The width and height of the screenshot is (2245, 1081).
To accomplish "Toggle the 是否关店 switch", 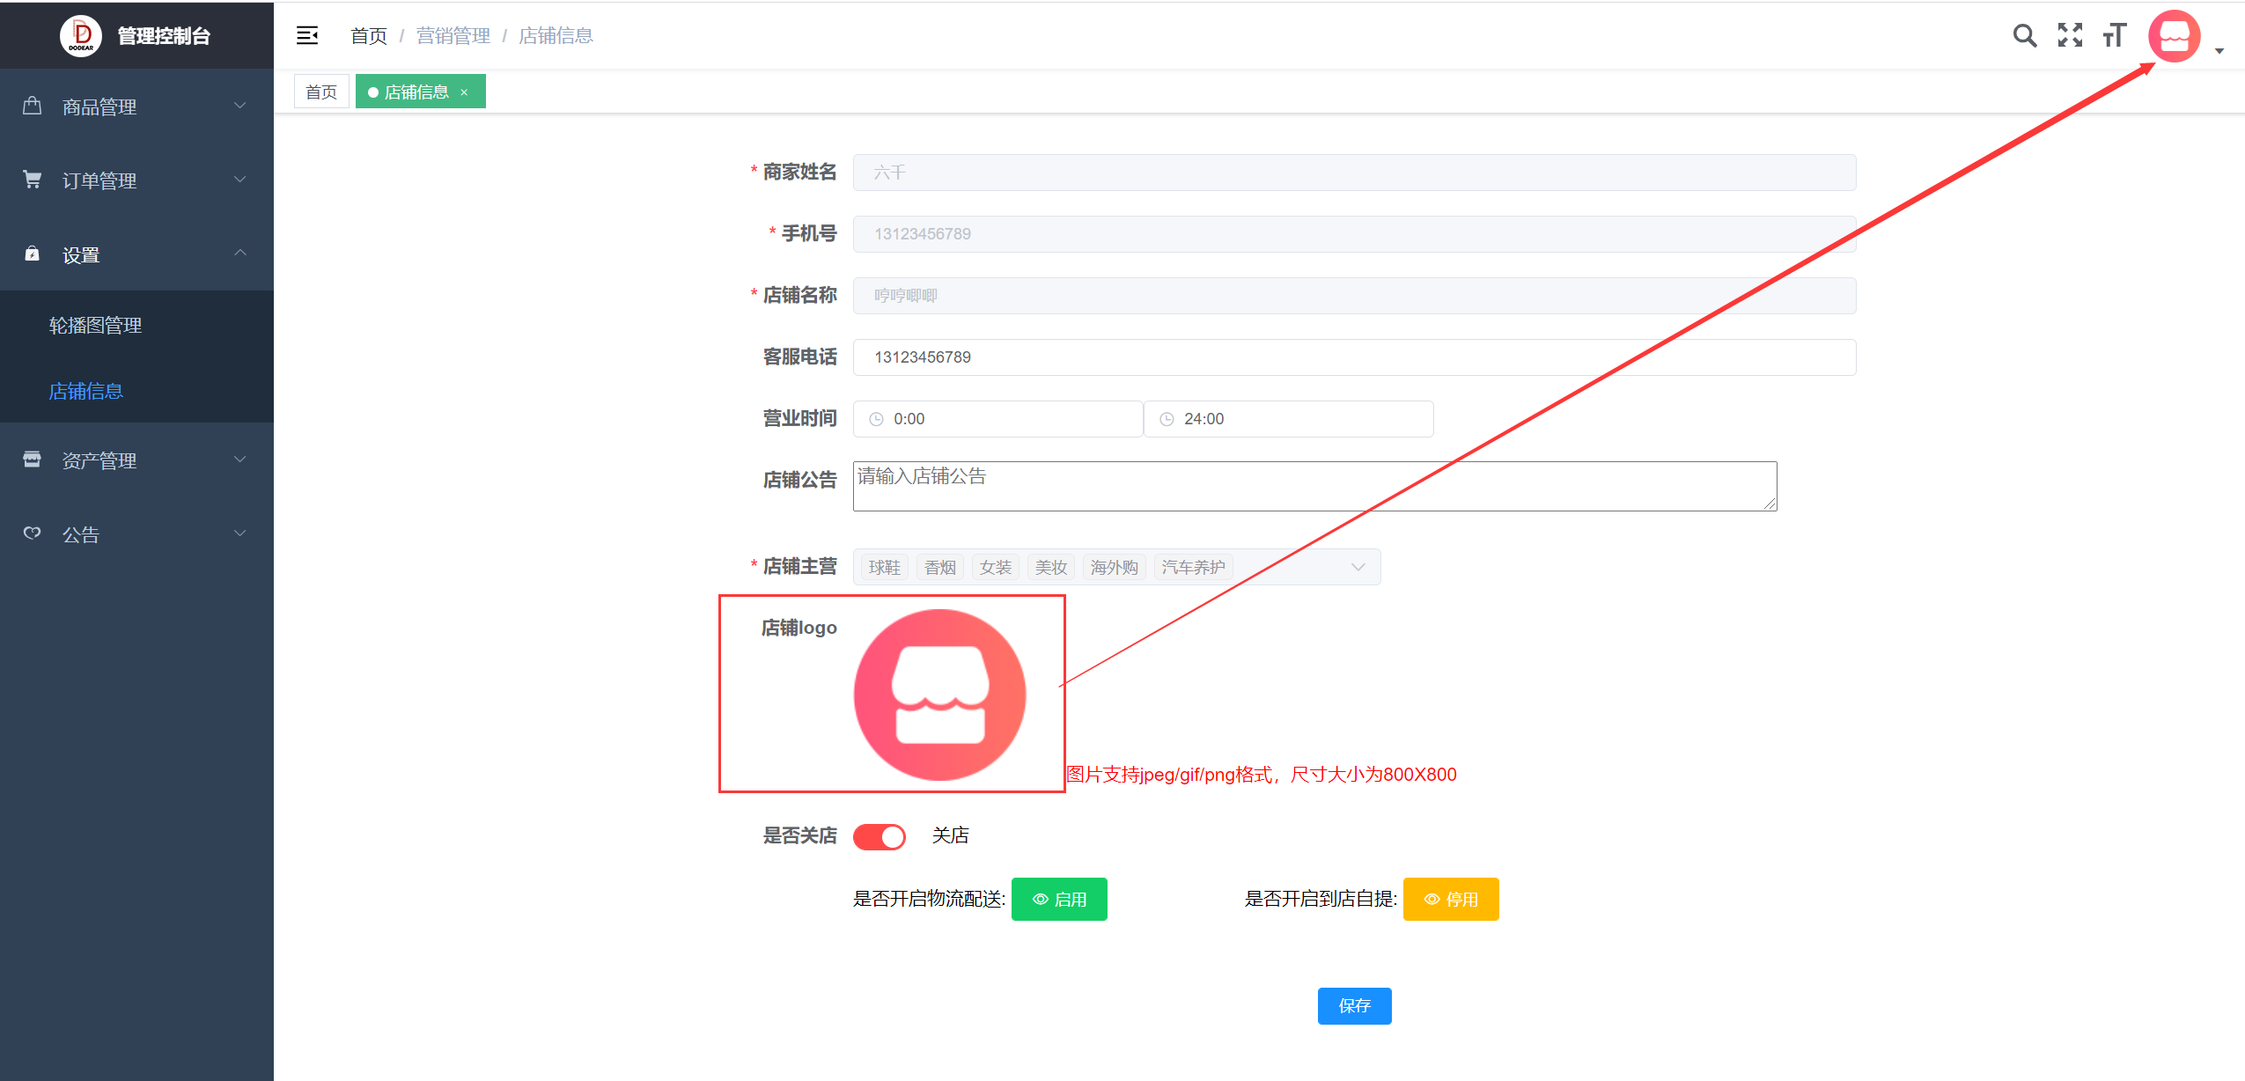I will pyautogui.click(x=879, y=836).
